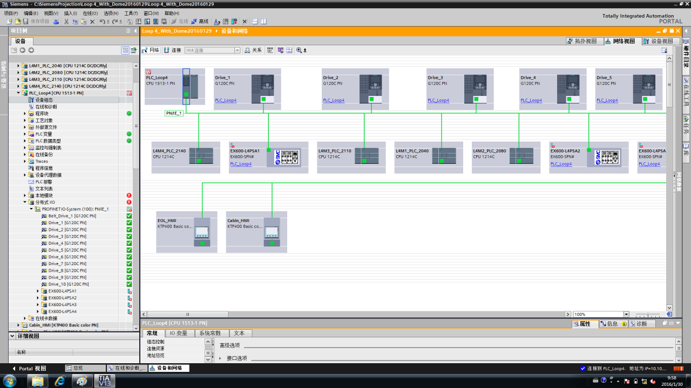Open the 选项(N) menu
The height and width of the screenshot is (388, 691).
(111, 13)
